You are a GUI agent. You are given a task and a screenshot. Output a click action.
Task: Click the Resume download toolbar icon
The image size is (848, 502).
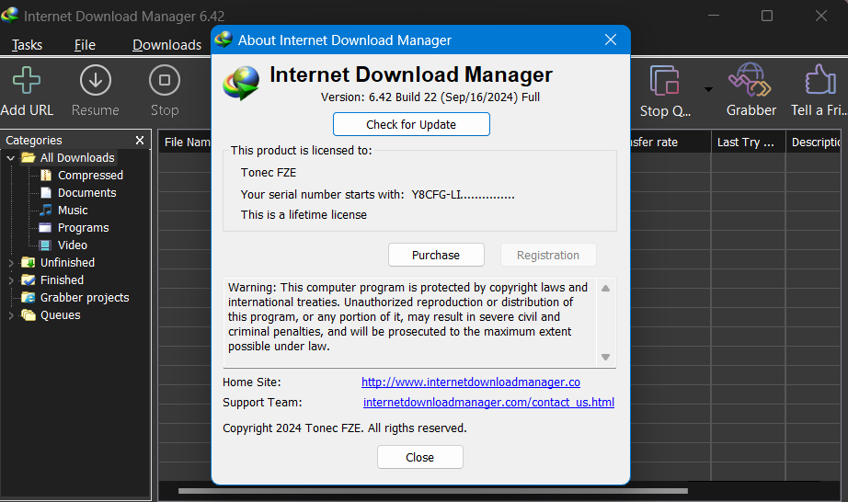point(96,81)
